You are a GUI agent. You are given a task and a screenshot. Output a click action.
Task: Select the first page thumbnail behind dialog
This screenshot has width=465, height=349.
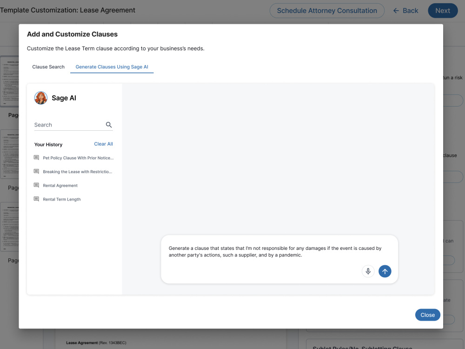click(x=9, y=81)
